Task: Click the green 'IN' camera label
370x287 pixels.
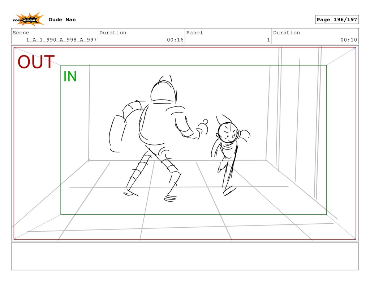Action: 70,76
